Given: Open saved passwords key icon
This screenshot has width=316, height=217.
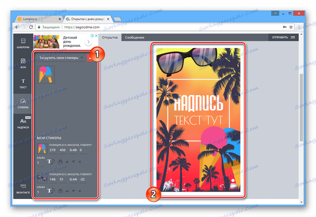Looking at the screenshot, I should pos(285,27).
